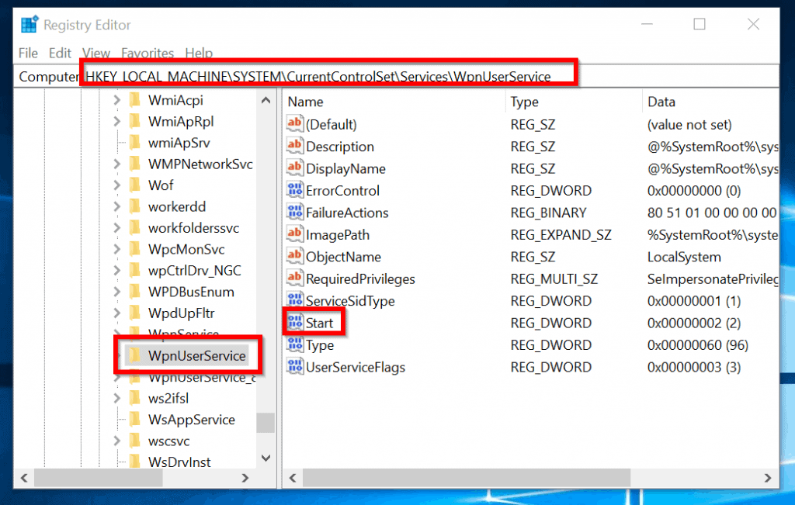Click values pane scroll right arrow
This screenshot has height=505, width=795.
768,478
